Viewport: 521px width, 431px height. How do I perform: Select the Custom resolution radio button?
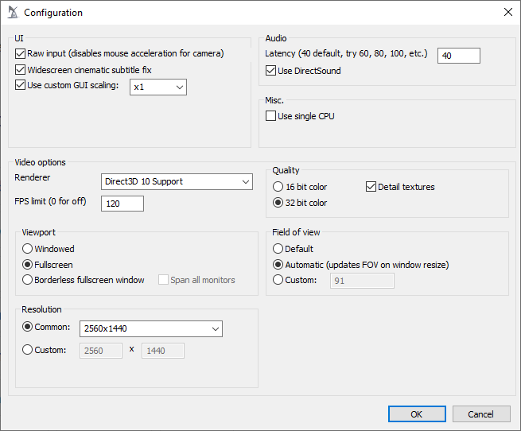[27, 350]
